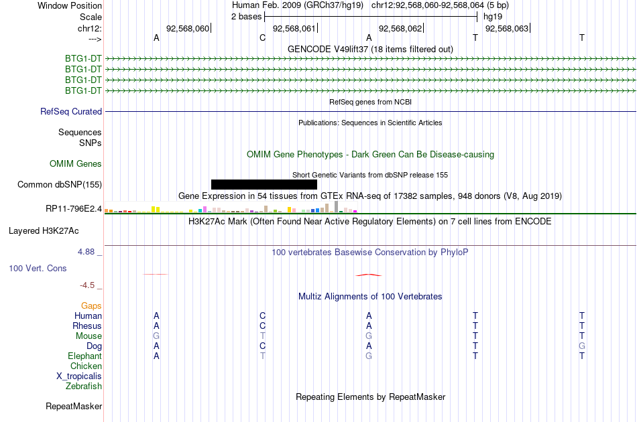Click the "Sequences" track label

pyautogui.click(x=80, y=132)
